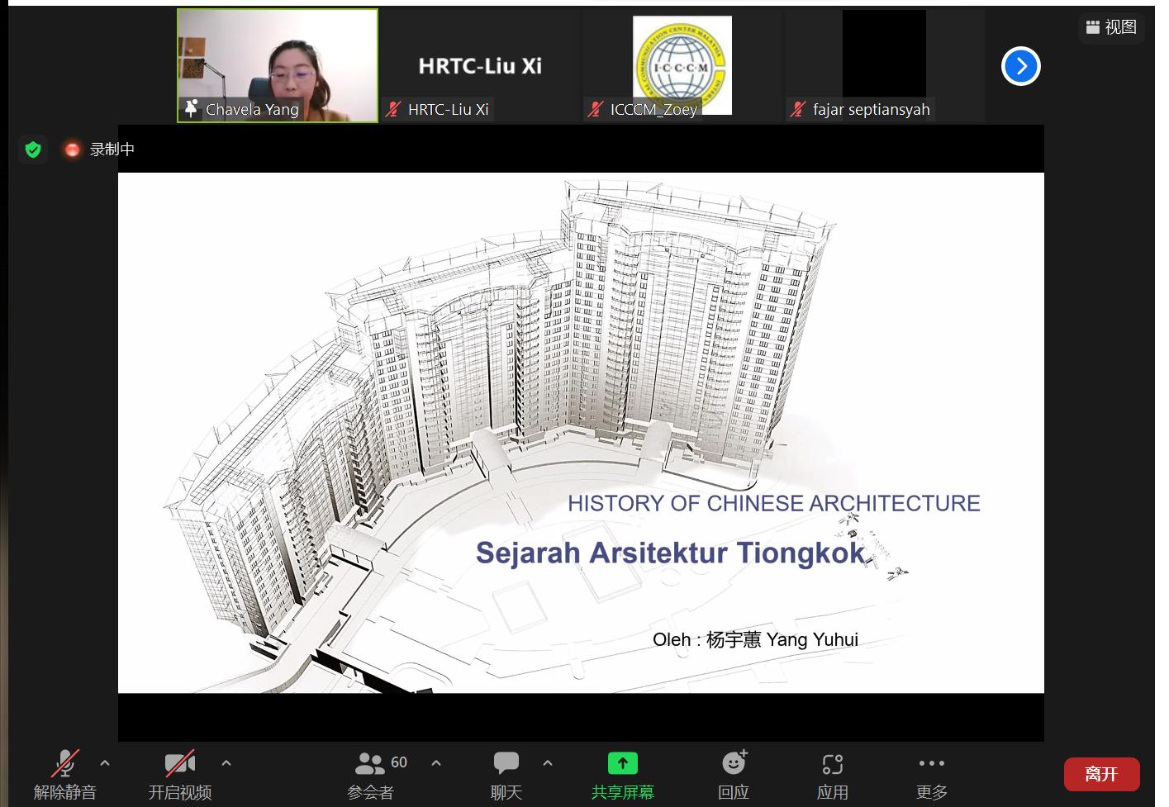This screenshot has height=807, width=1169.
Task: Open the 参会者 participants panel
Action: point(370,774)
